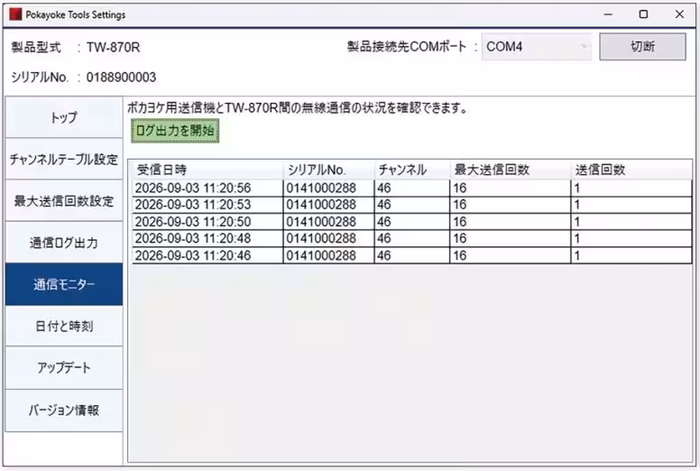The height and width of the screenshot is (471, 700).
Task: Select row with time 2026-09-03 11:20:50
Action: [x=411, y=222]
